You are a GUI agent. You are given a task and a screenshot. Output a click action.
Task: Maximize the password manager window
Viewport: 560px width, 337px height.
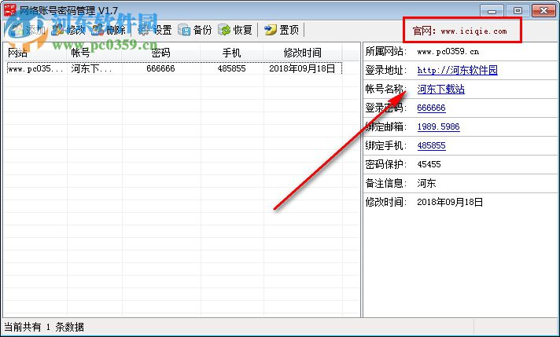tap(518, 11)
